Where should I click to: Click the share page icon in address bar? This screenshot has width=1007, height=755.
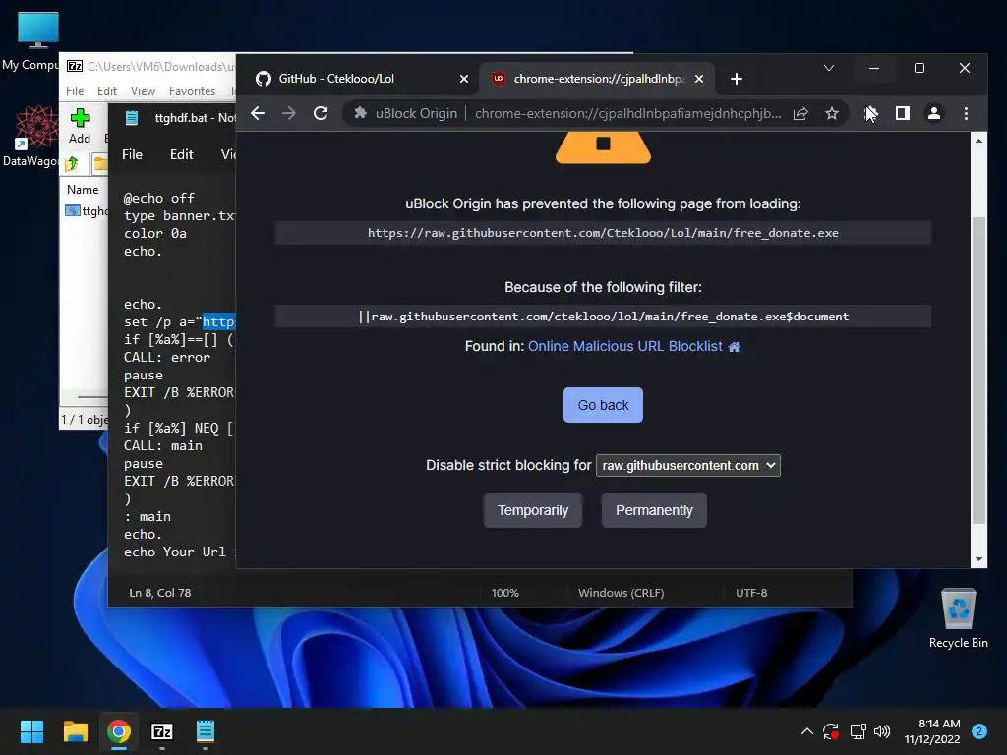(x=800, y=114)
